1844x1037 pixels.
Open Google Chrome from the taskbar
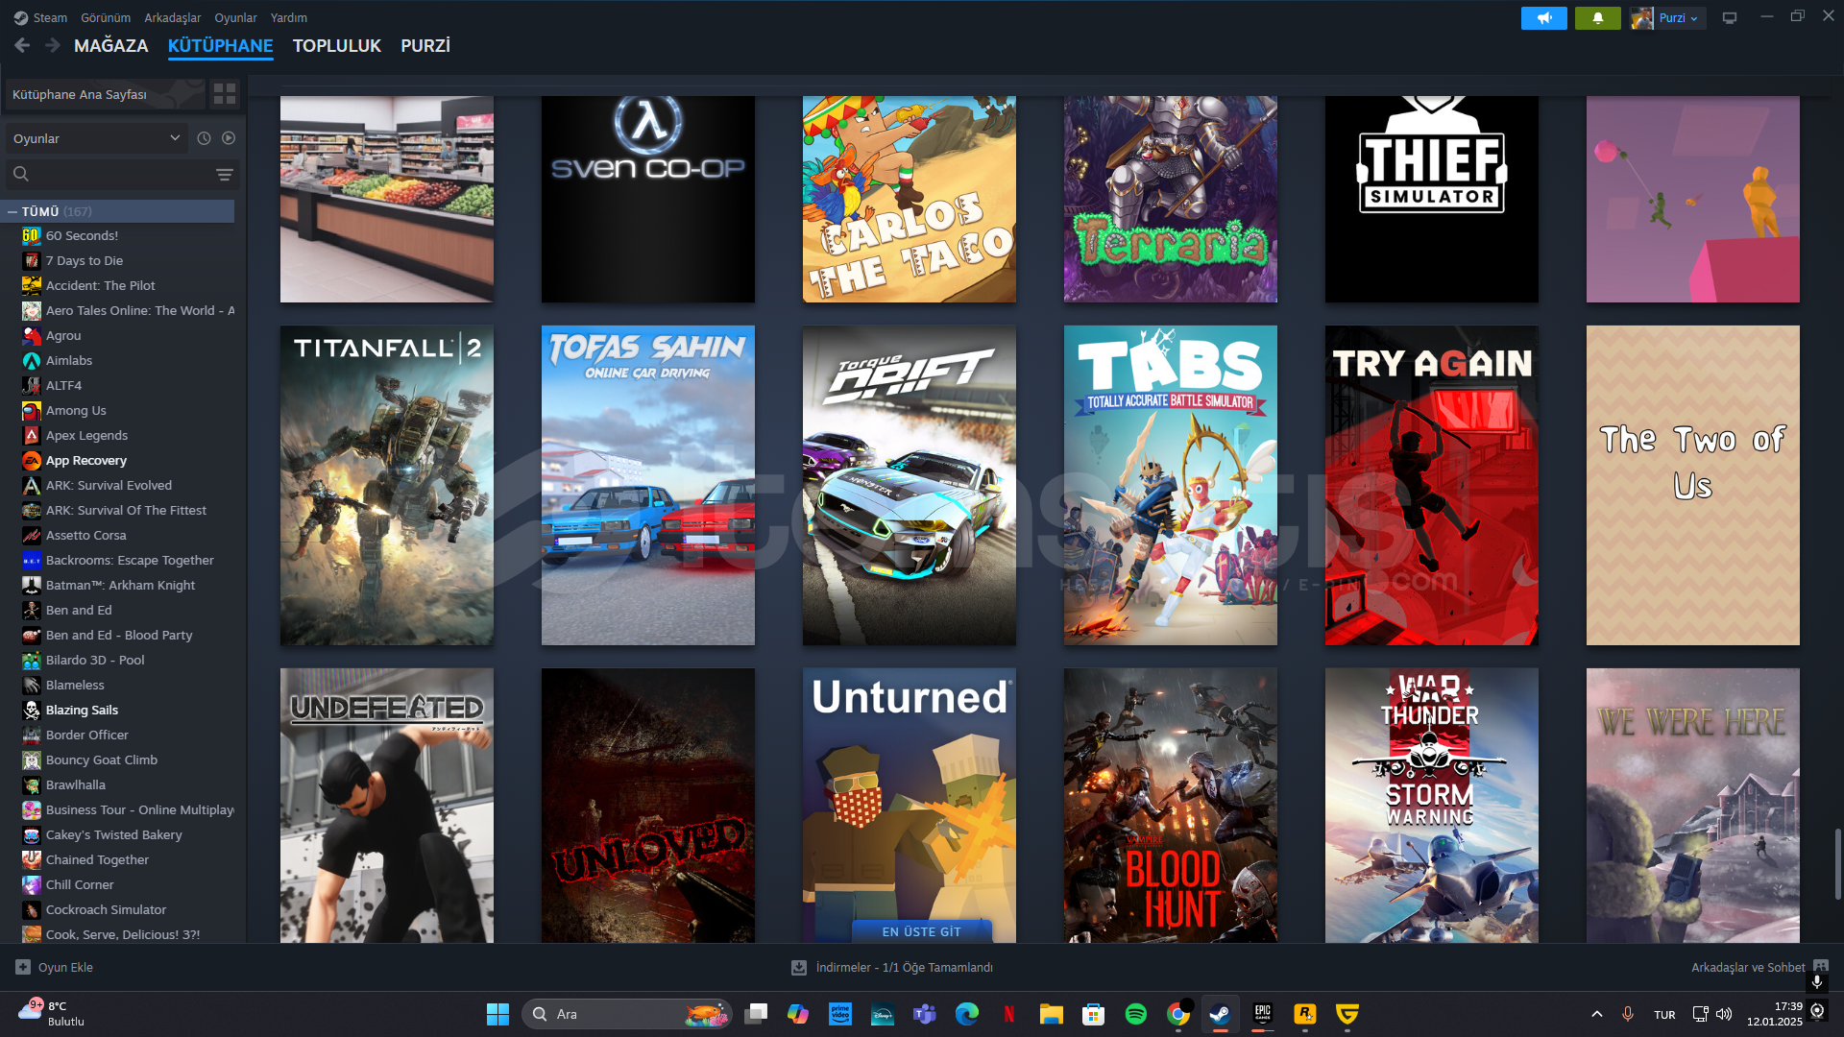1177,1014
